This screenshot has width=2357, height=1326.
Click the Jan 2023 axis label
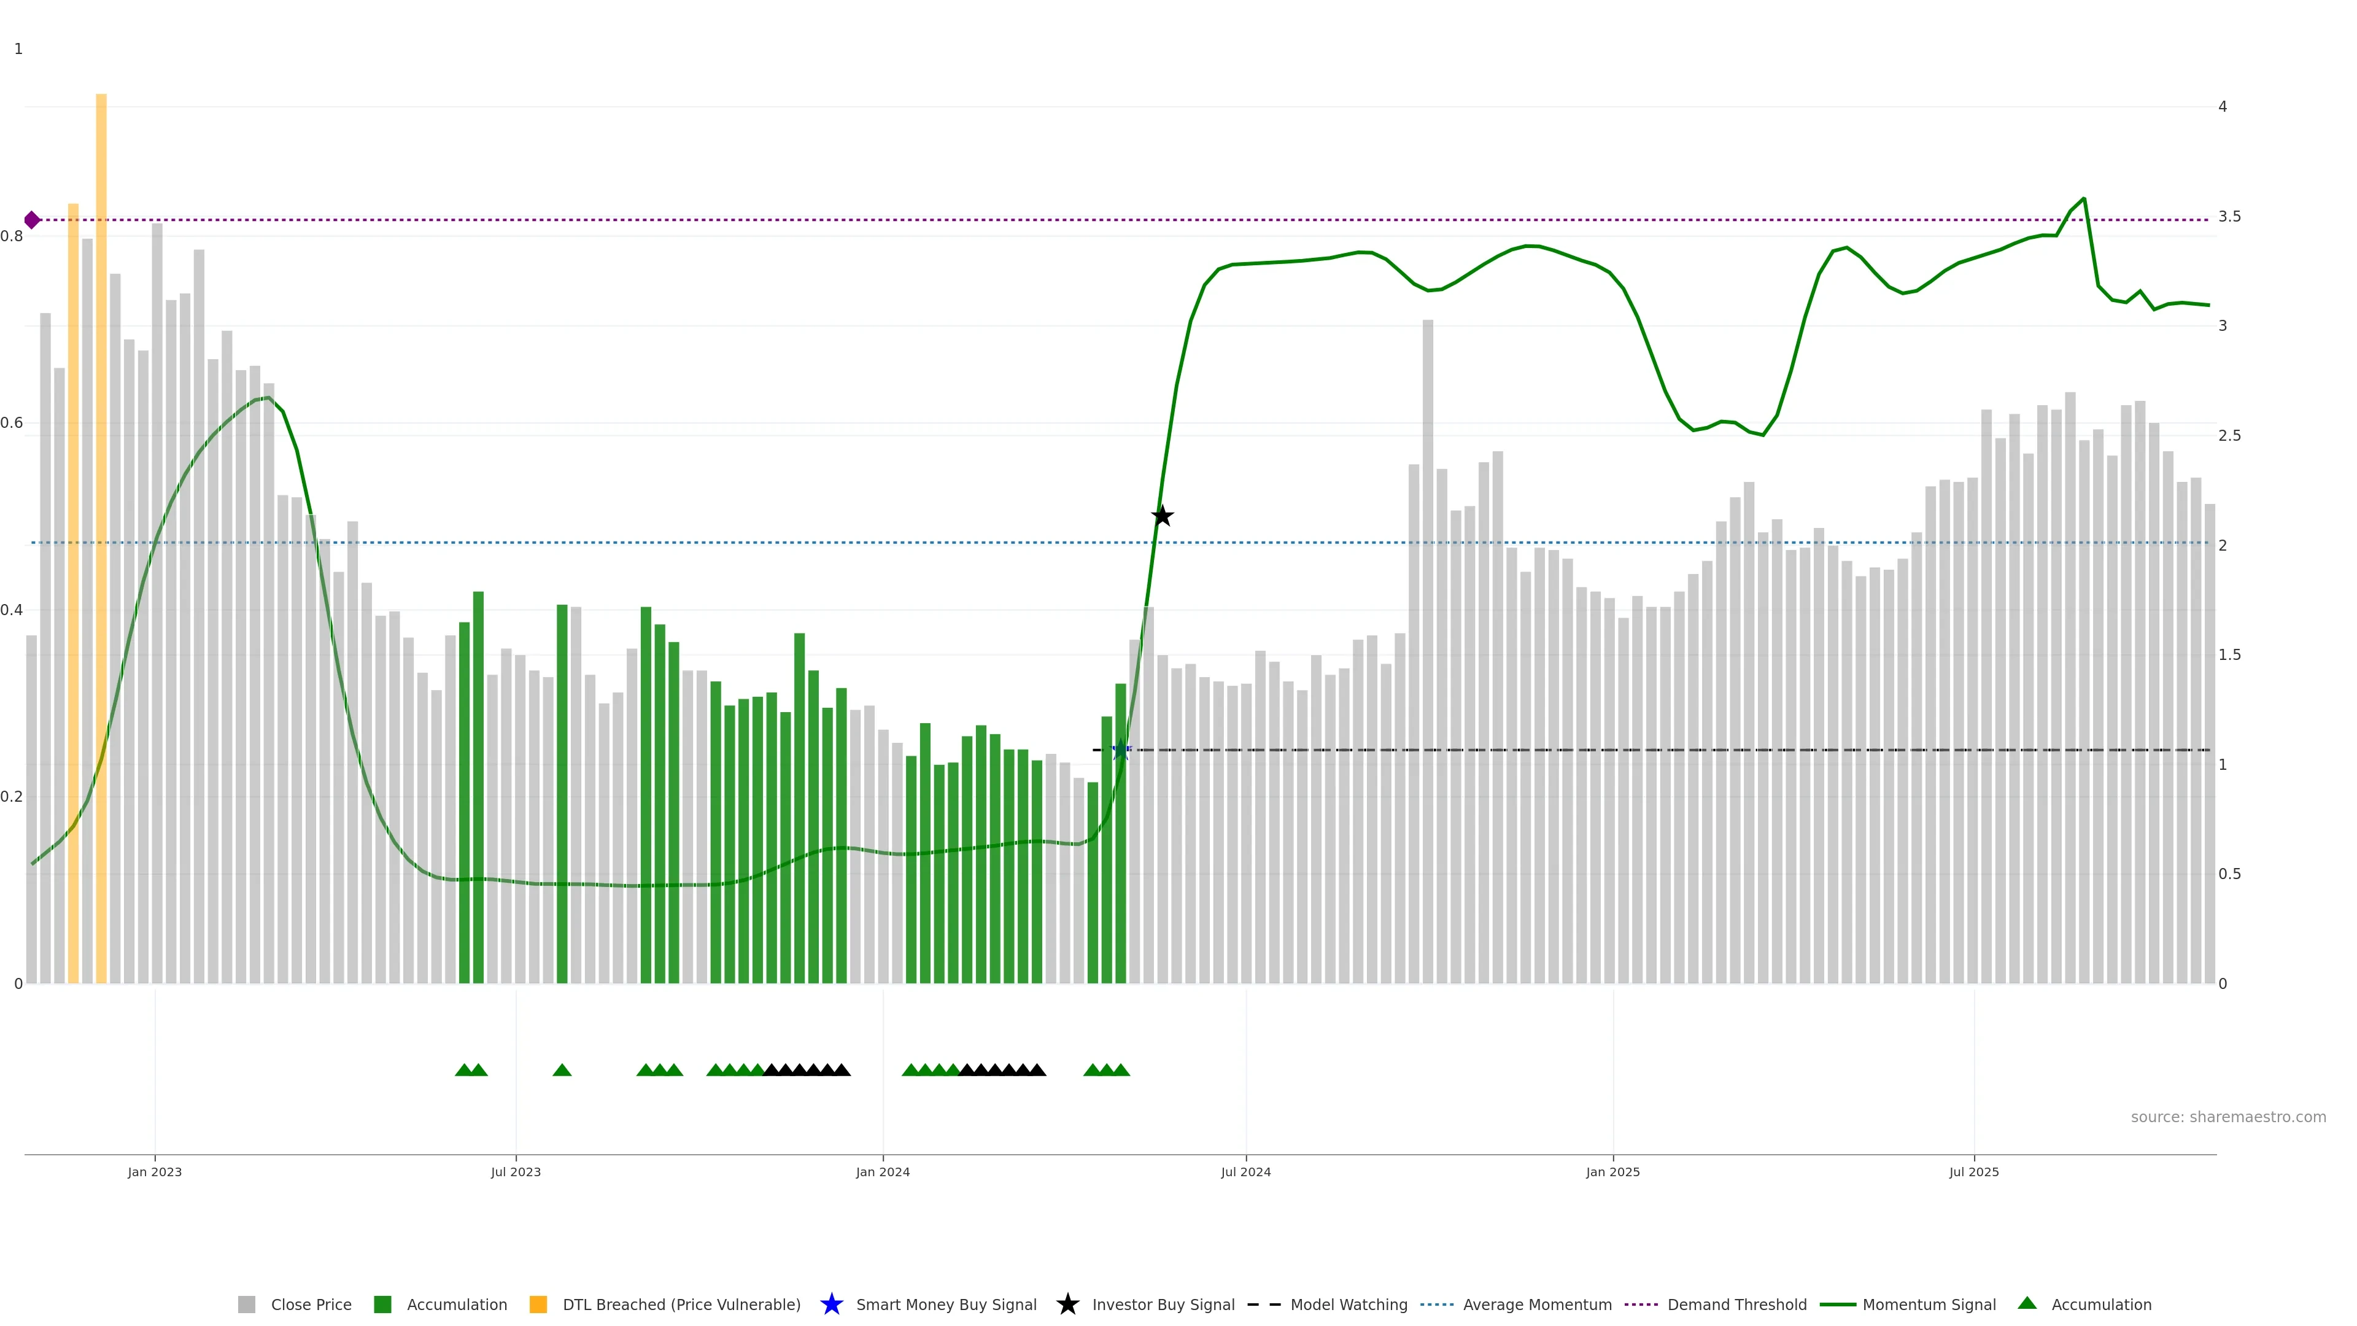click(x=155, y=1173)
